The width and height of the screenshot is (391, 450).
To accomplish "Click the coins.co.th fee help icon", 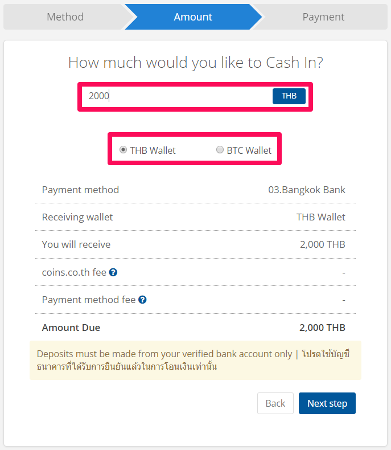I will [113, 272].
